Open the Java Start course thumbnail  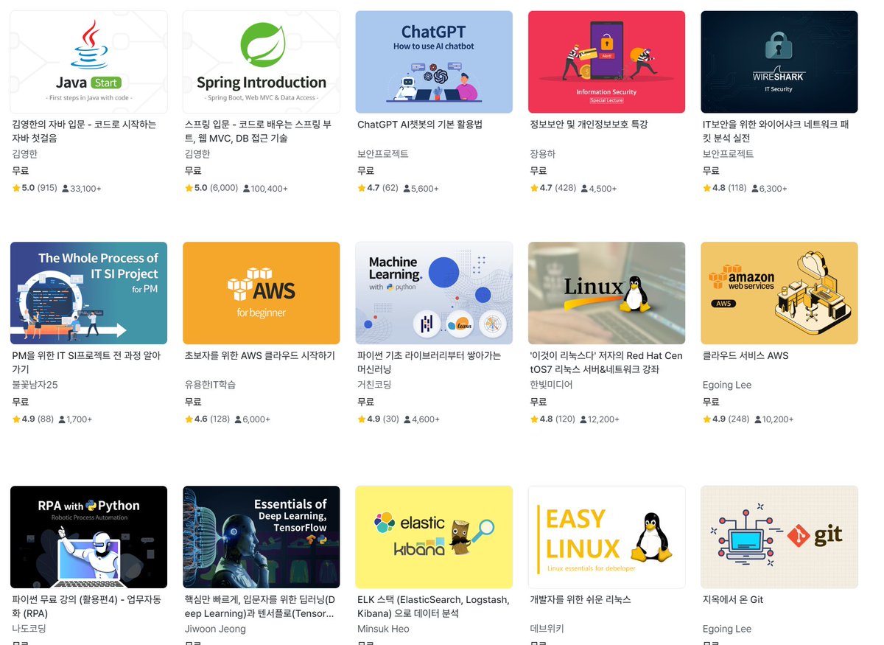coord(88,62)
